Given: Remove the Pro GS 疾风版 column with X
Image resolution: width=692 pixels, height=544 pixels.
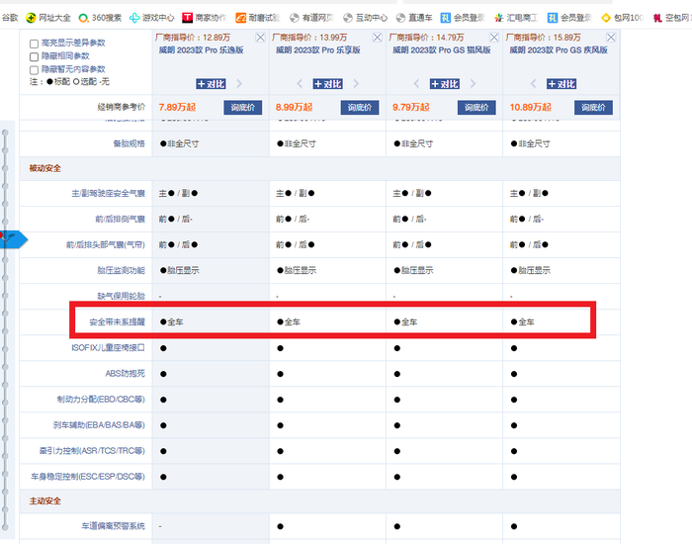Looking at the screenshot, I should pyautogui.click(x=612, y=37).
